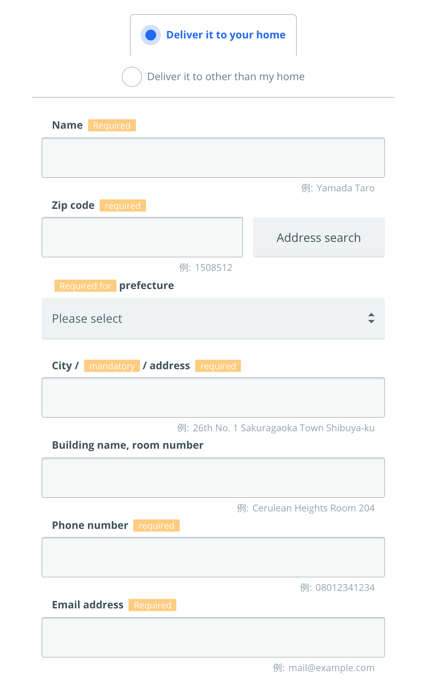Click the "Deliver it to other than my home" label

226,77
